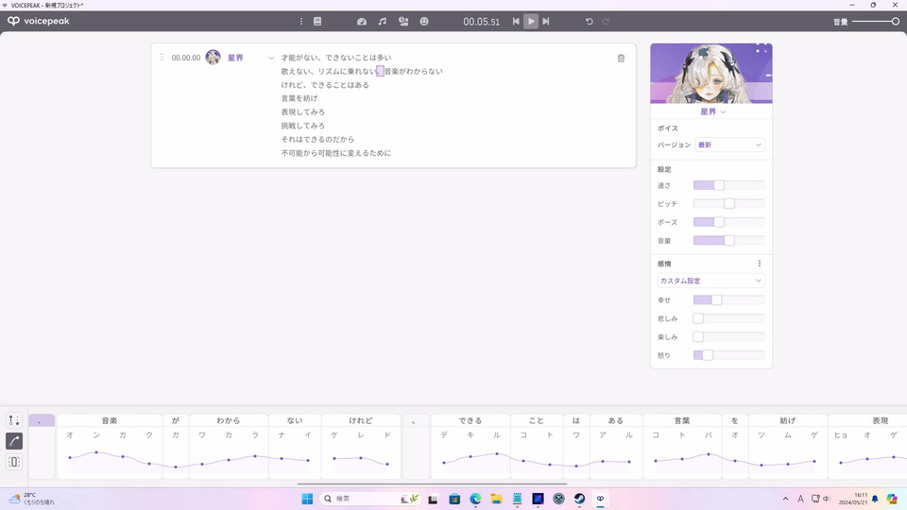Open Microsoft Store from taskbar

coord(454,499)
